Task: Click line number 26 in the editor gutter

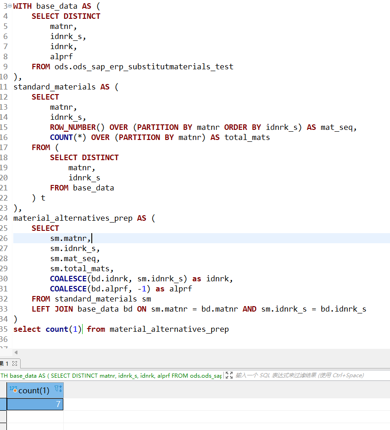Action: pos(4,238)
